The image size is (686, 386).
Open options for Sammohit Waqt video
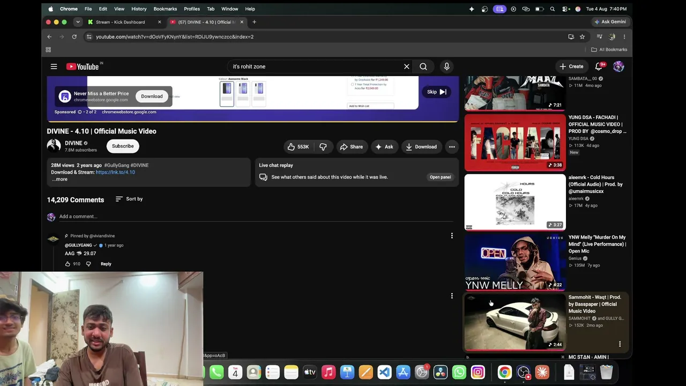pyautogui.click(x=620, y=344)
